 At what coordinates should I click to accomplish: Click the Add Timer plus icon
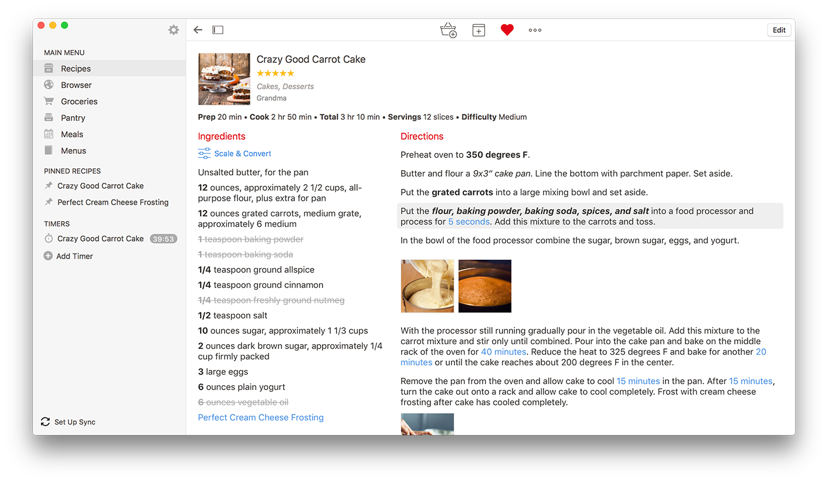48,256
